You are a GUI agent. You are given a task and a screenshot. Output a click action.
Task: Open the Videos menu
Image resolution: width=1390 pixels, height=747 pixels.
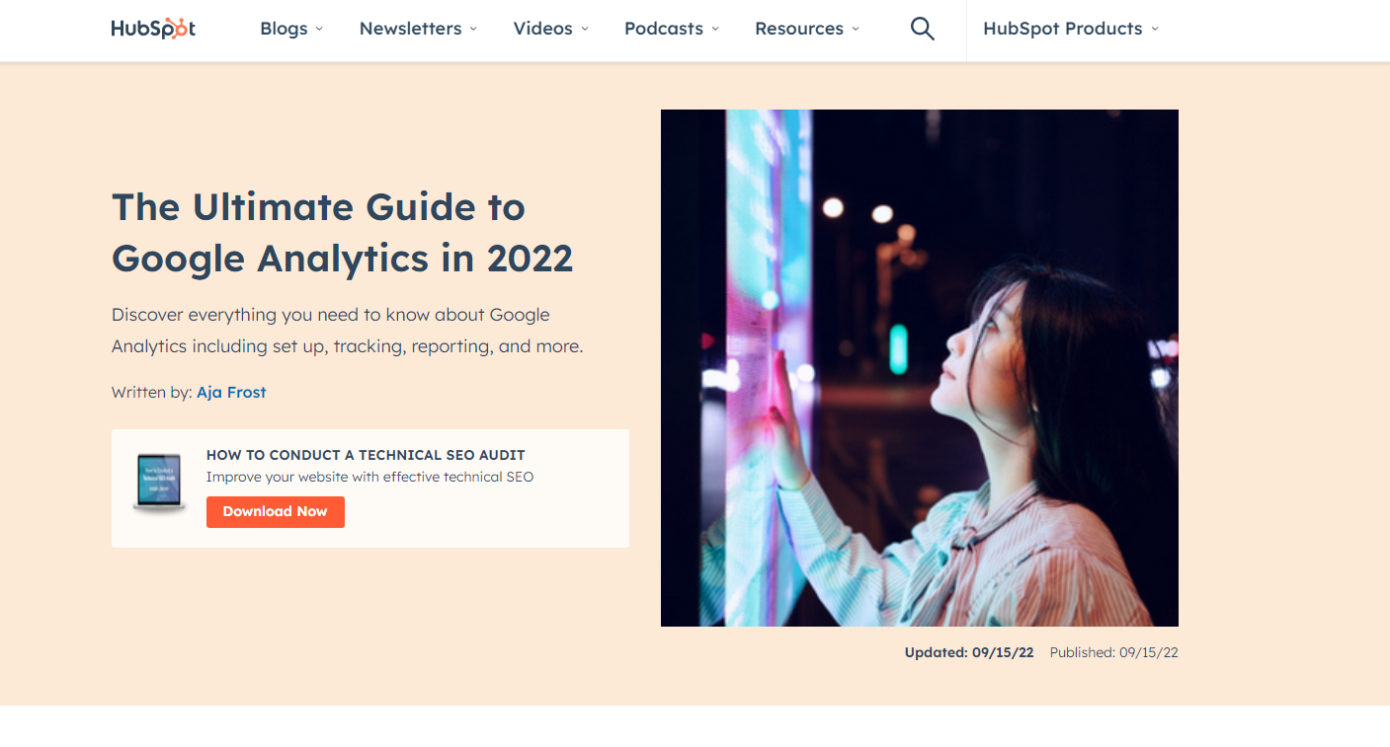click(550, 29)
